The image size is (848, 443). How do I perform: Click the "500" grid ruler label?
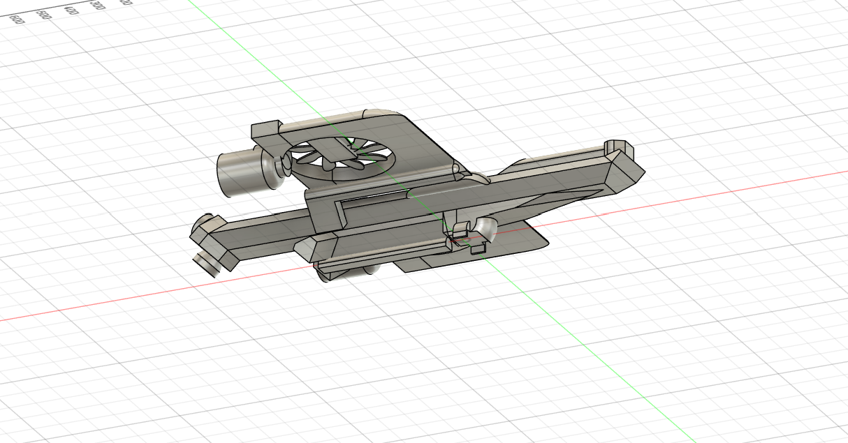(44, 15)
